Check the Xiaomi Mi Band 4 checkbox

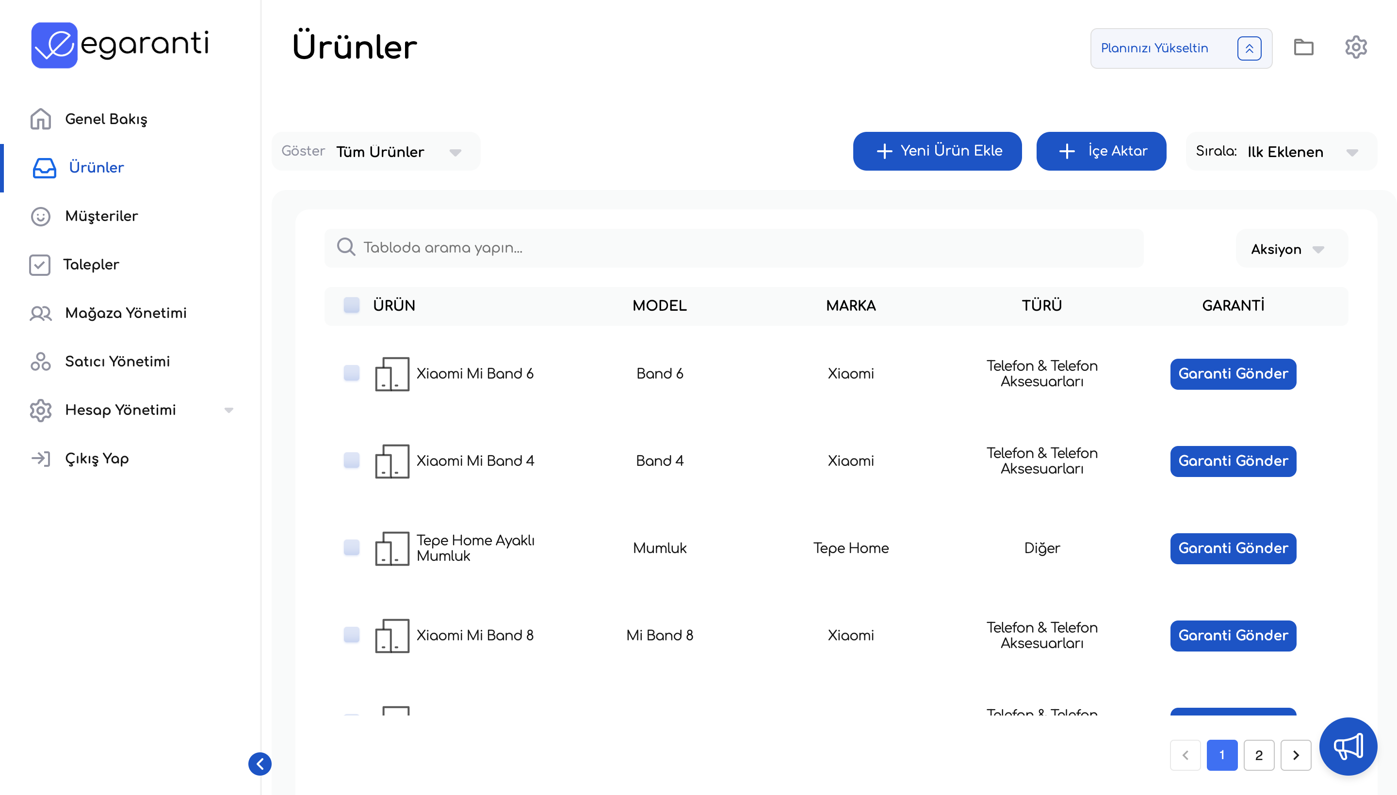click(x=351, y=461)
